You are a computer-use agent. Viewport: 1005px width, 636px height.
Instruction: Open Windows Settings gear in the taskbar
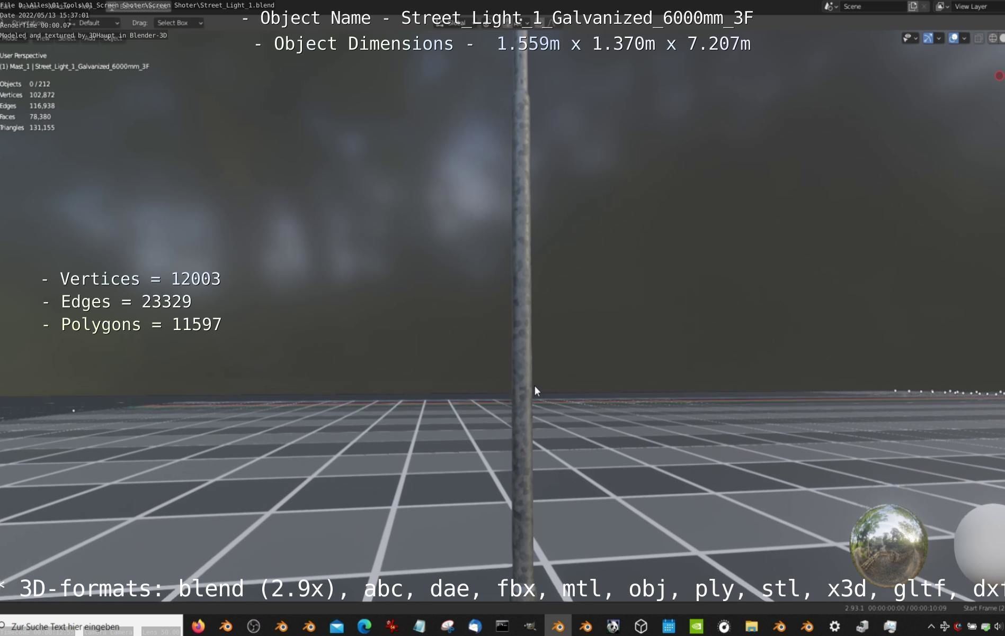pos(834,626)
